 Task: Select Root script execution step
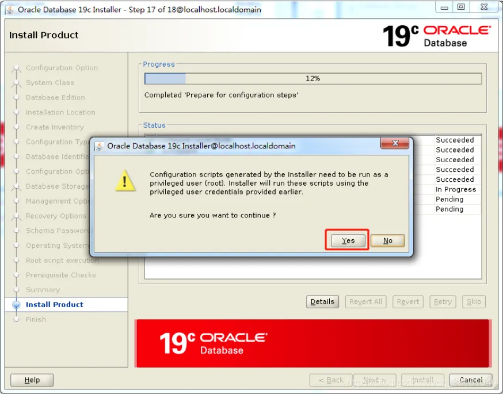tap(62, 261)
